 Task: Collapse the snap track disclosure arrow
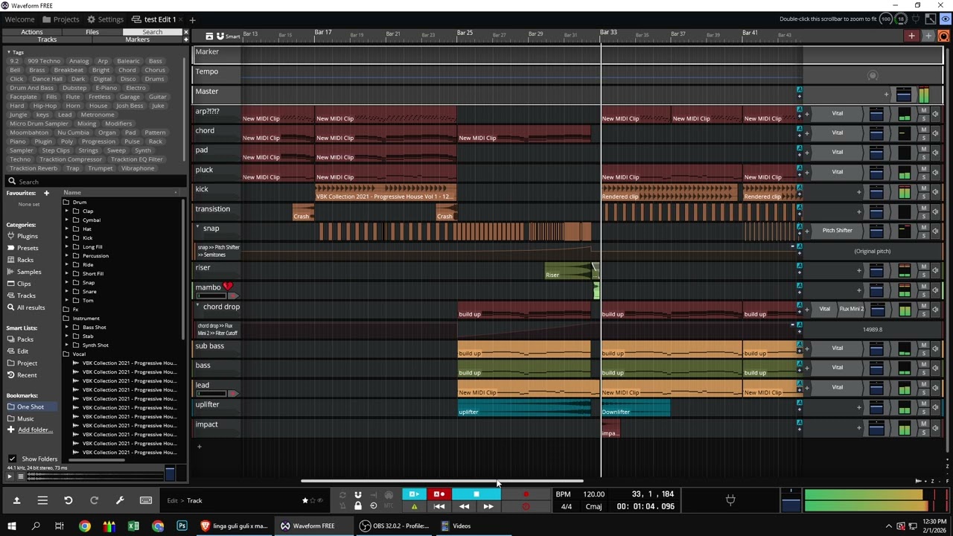tap(198, 228)
